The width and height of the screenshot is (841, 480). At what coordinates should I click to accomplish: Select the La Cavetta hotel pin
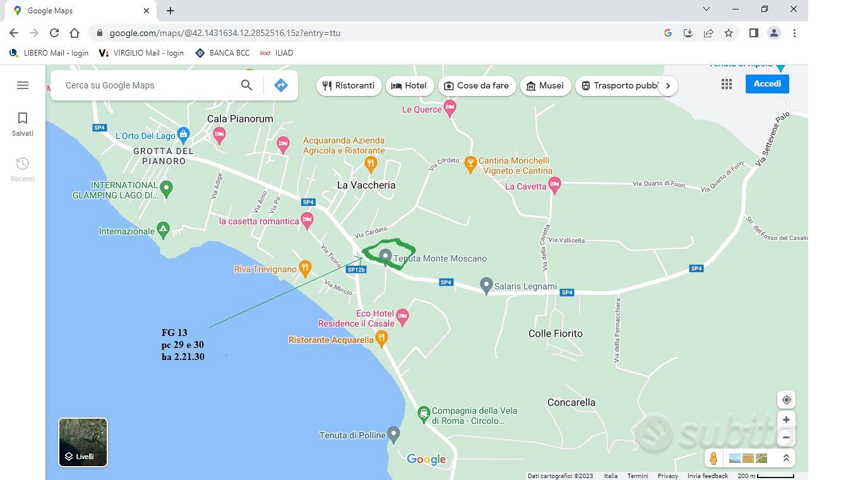click(554, 186)
